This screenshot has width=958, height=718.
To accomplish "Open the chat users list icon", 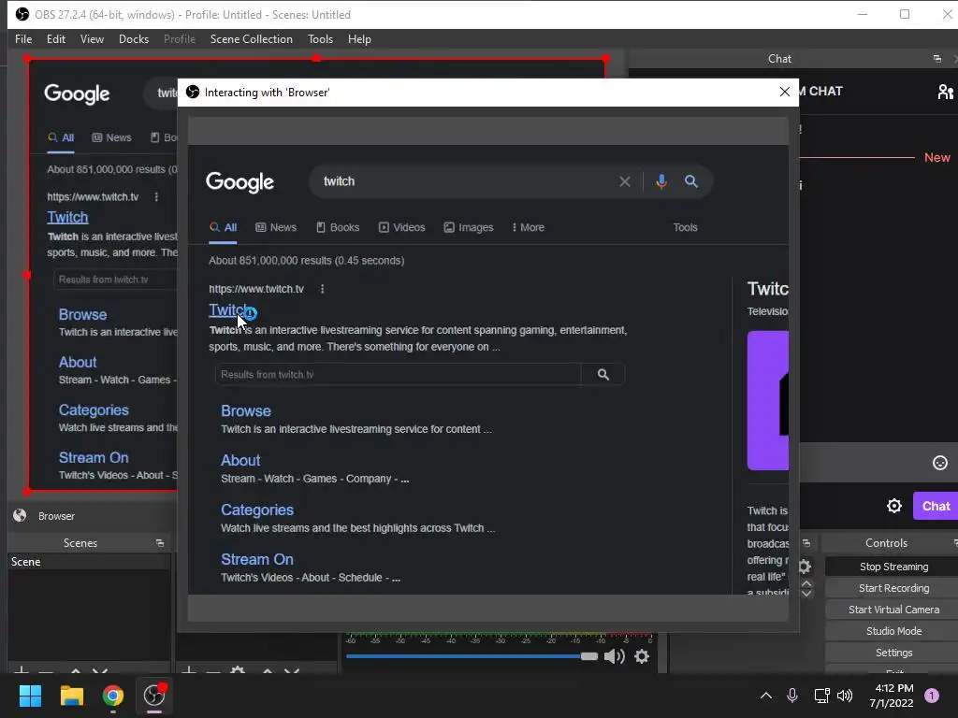I will pos(946,92).
